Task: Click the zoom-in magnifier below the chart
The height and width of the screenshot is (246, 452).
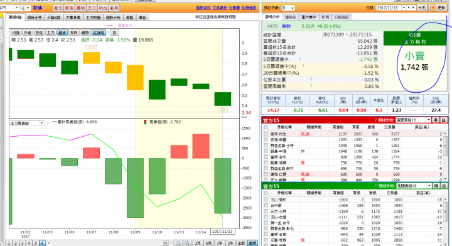Action: click(187, 243)
